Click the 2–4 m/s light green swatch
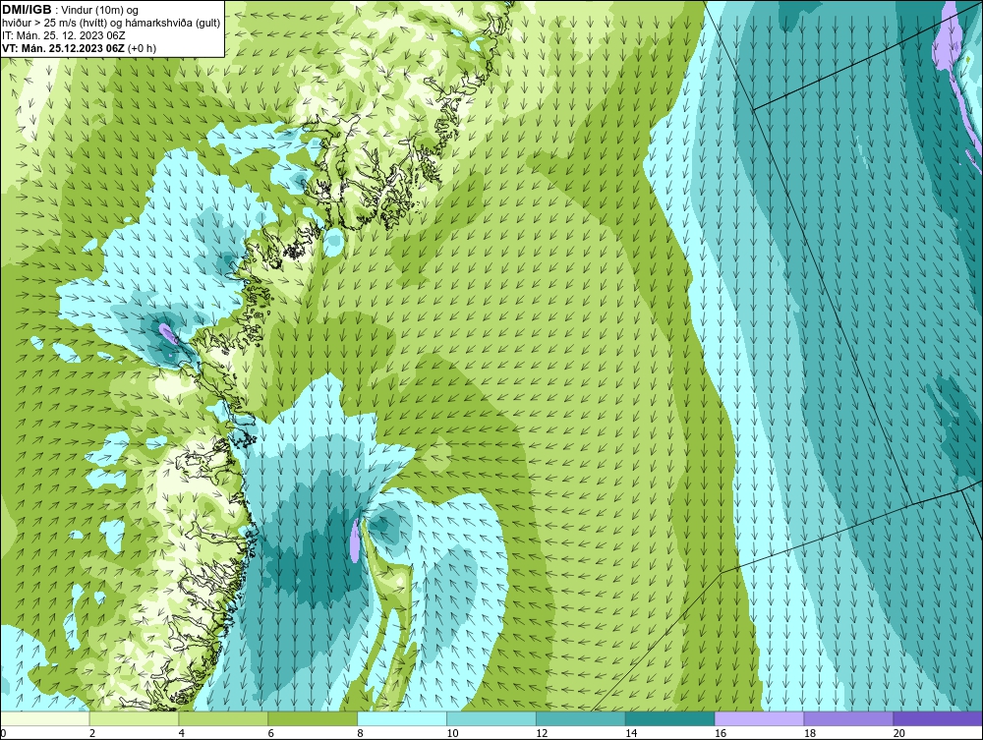983x740 pixels. tap(134, 718)
